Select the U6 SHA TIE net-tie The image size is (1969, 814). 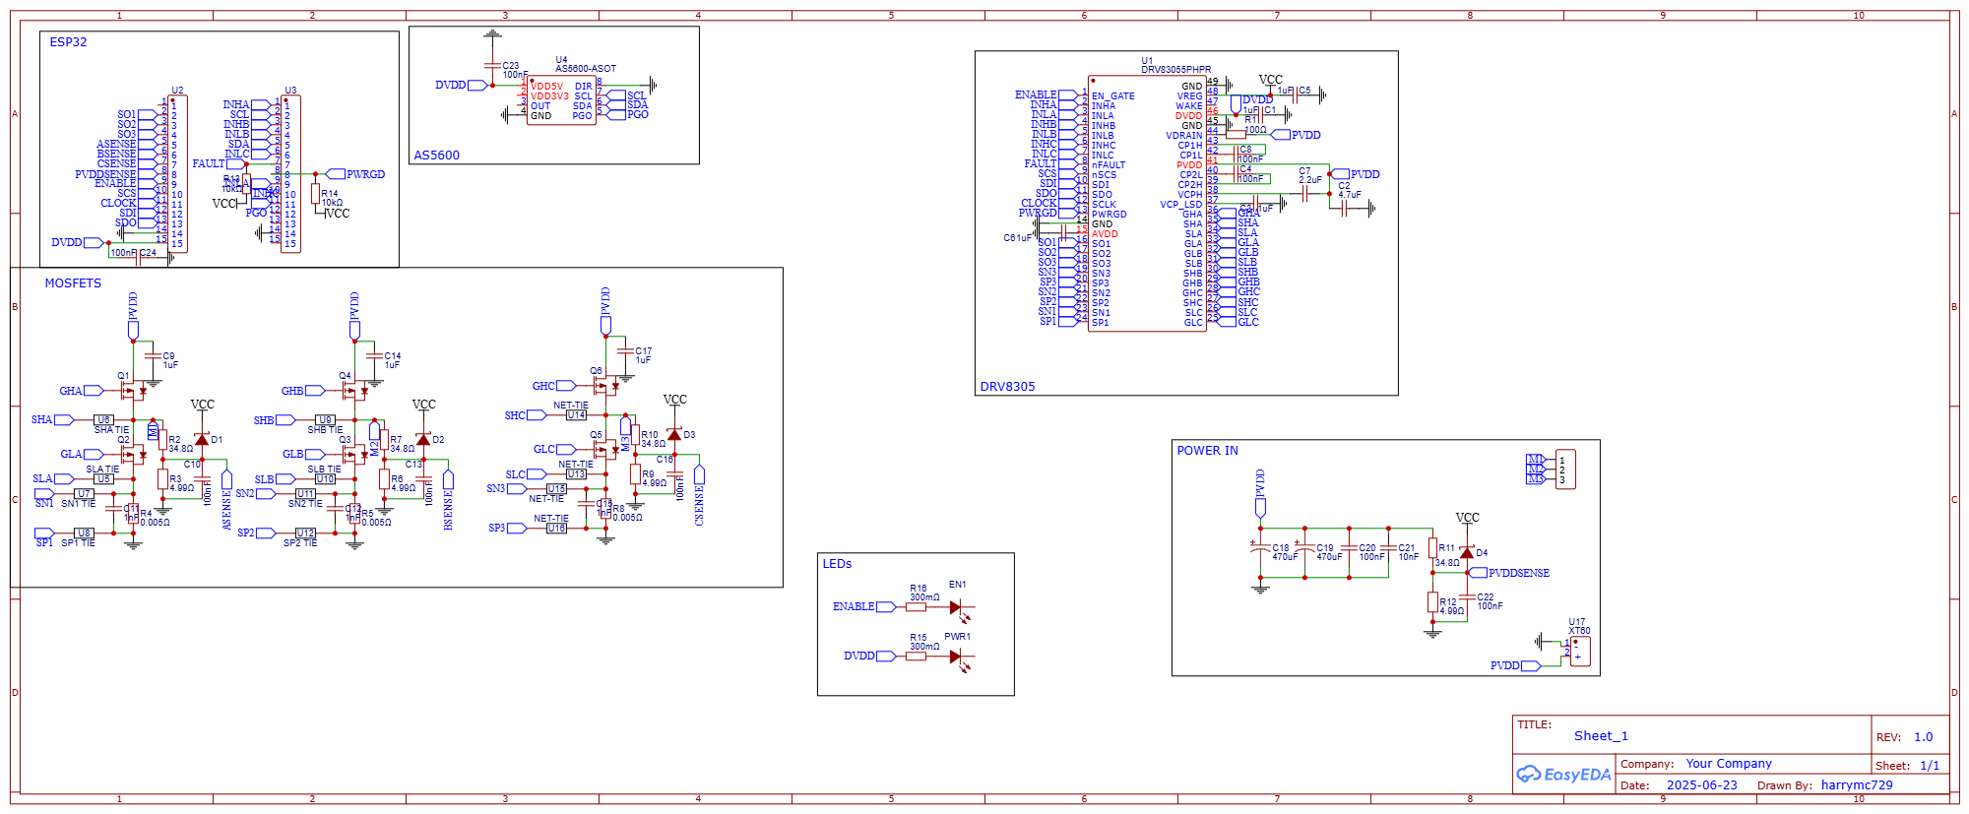(103, 420)
